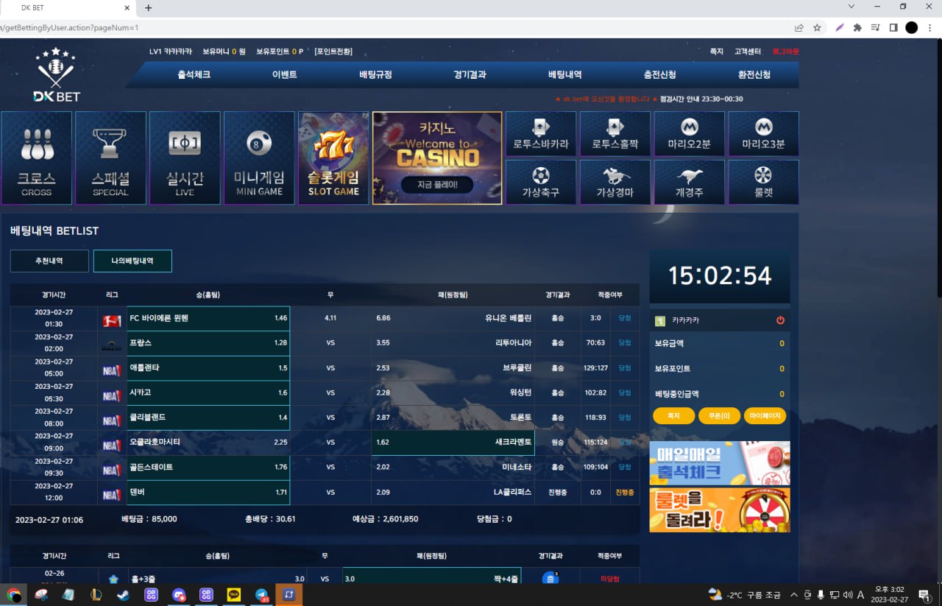Open the 매일매일 출석체크 banner
This screenshot has height=606, width=942.
719,462
